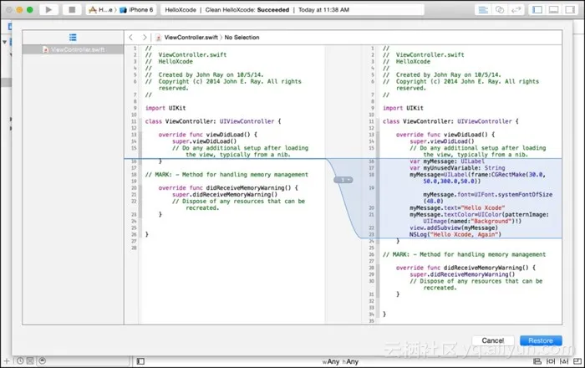Viewport: 585px width, 368px height.
Task: Click the plus add button at bottom left
Action: pyautogui.click(x=7, y=361)
